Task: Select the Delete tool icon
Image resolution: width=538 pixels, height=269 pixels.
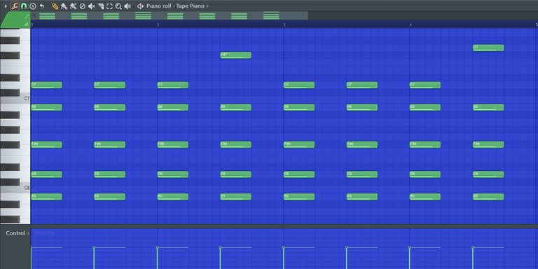Action: [83, 6]
